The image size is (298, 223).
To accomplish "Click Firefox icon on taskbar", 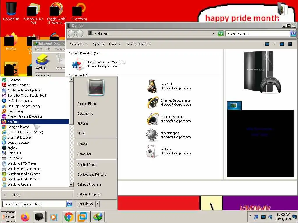I will (25, 217).
